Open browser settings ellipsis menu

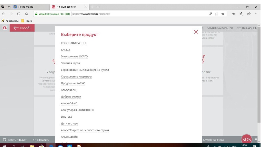coord(256,14)
